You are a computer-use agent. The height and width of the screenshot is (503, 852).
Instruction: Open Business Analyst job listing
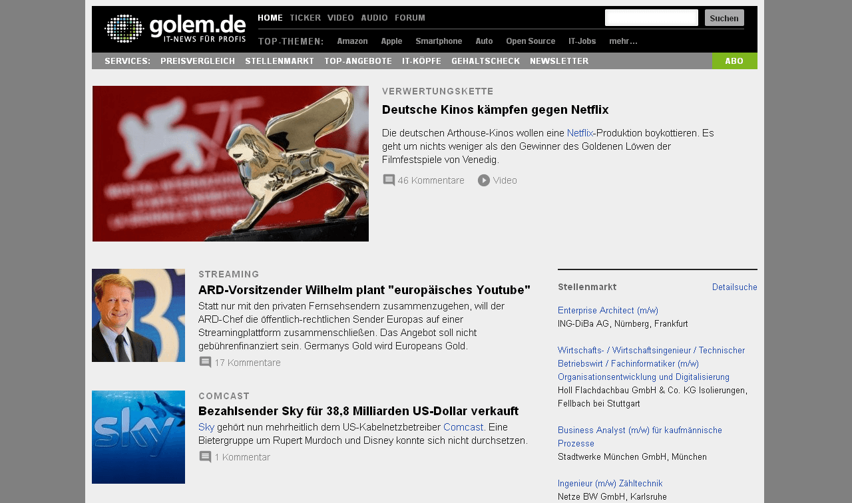[x=640, y=436]
